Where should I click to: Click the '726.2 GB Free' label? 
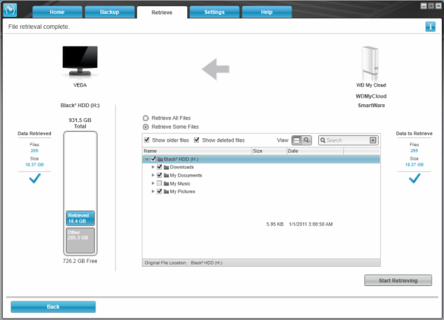point(80,261)
